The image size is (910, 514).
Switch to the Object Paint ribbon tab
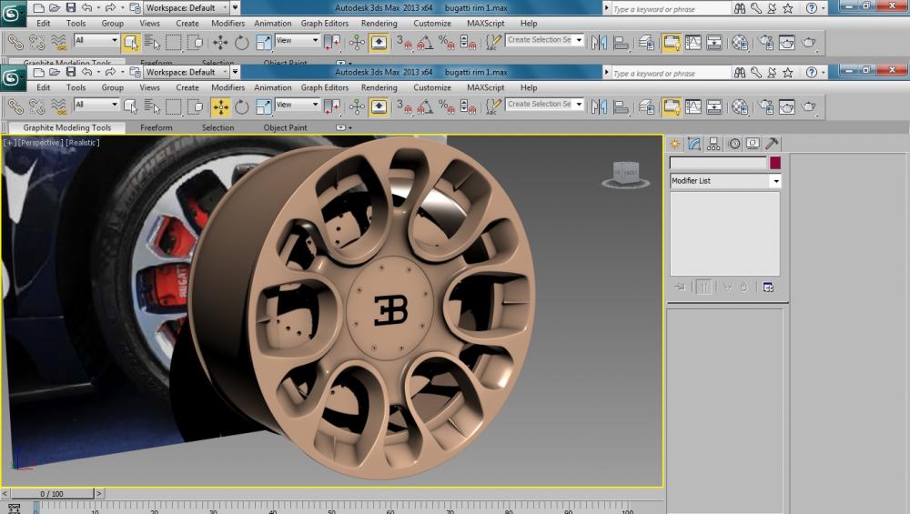[x=285, y=127]
